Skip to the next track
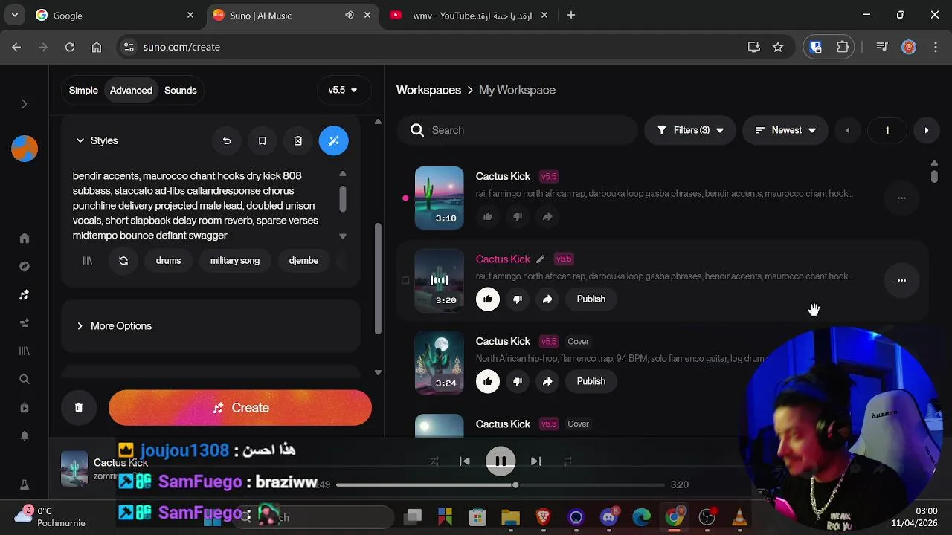This screenshot has width=952, height=535. click(x=536, y=461)
